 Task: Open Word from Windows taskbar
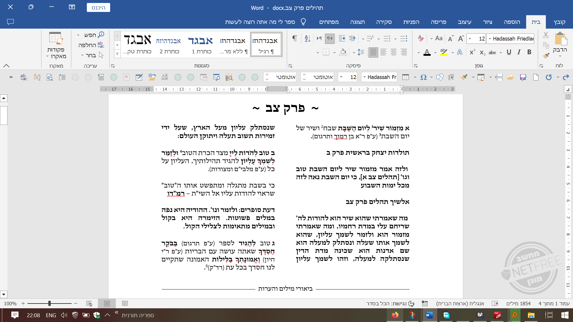[429, 315]
